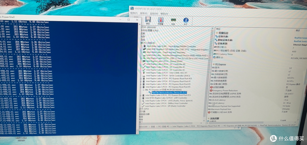307x145 pixels.
Task: Click the USB icon beside USB 3.2 Gen 2x2
Action: point(144,58)
